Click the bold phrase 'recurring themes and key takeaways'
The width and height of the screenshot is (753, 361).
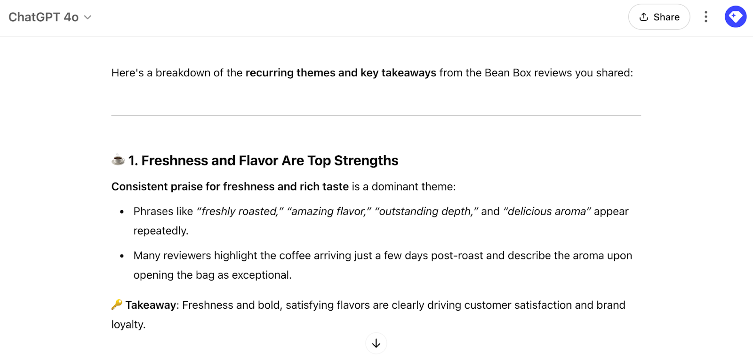[340, 73]
